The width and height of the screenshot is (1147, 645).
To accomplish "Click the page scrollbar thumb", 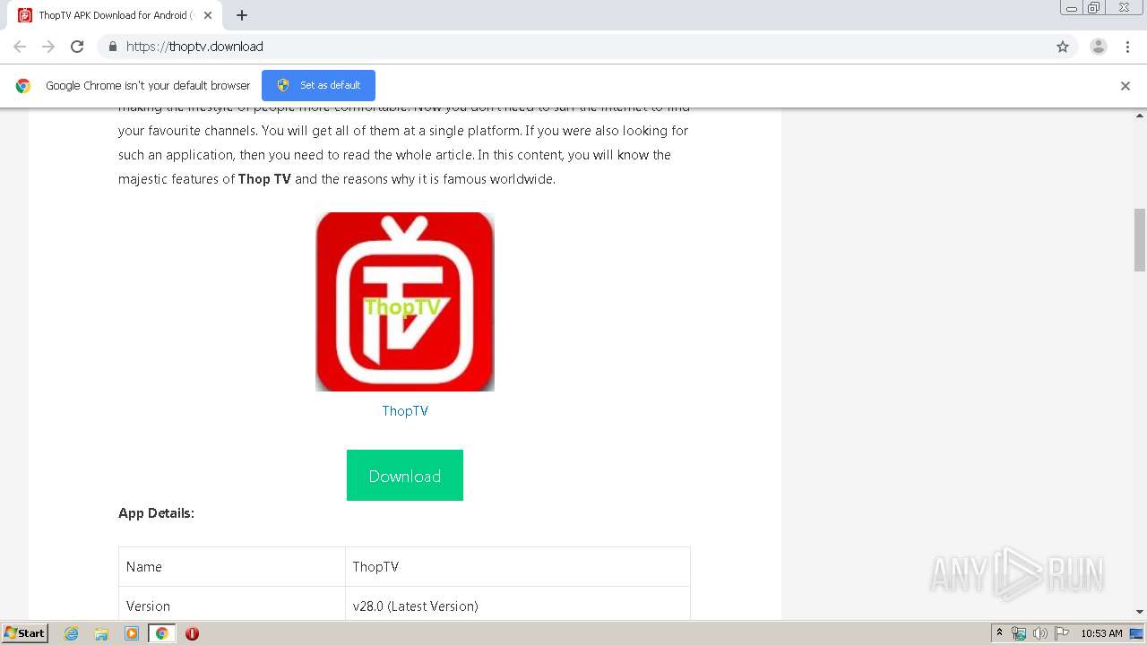I will click(1140, 239).
